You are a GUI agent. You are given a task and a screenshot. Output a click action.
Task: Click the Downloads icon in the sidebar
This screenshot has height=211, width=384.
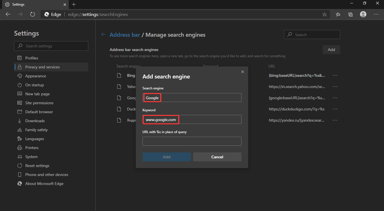(20, 121)
